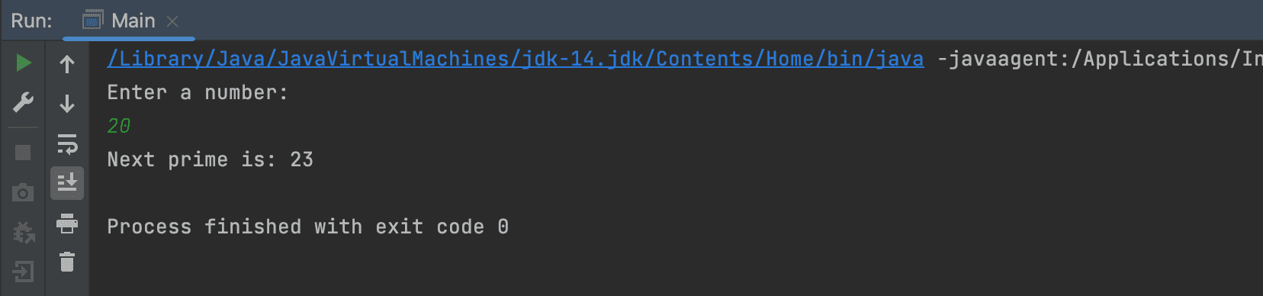Click the up arrow stack trace icon

(x=67, y=64)
